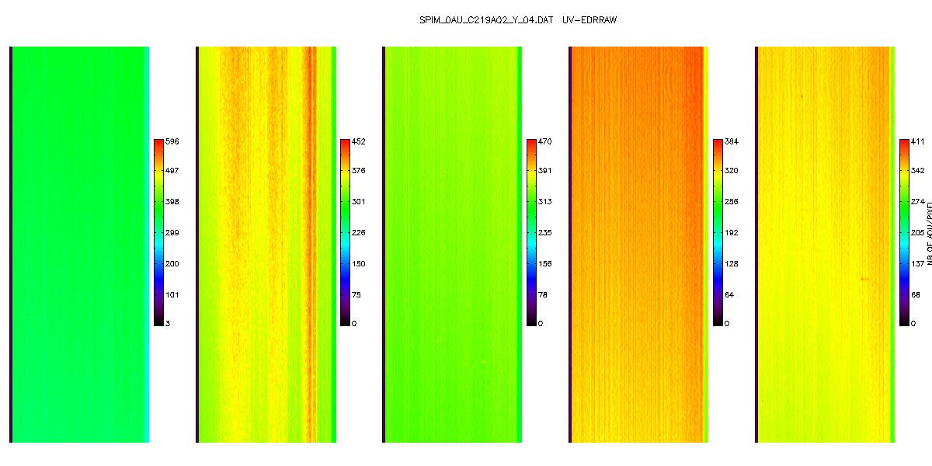Click the 226 tick value
The height and width of the screenshot is (466, 932).
tap(358, 232)
